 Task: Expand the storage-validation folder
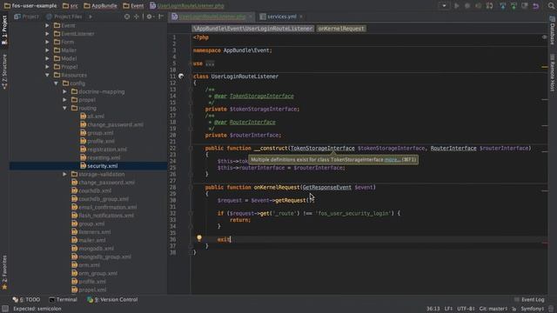tap(64, 174)
